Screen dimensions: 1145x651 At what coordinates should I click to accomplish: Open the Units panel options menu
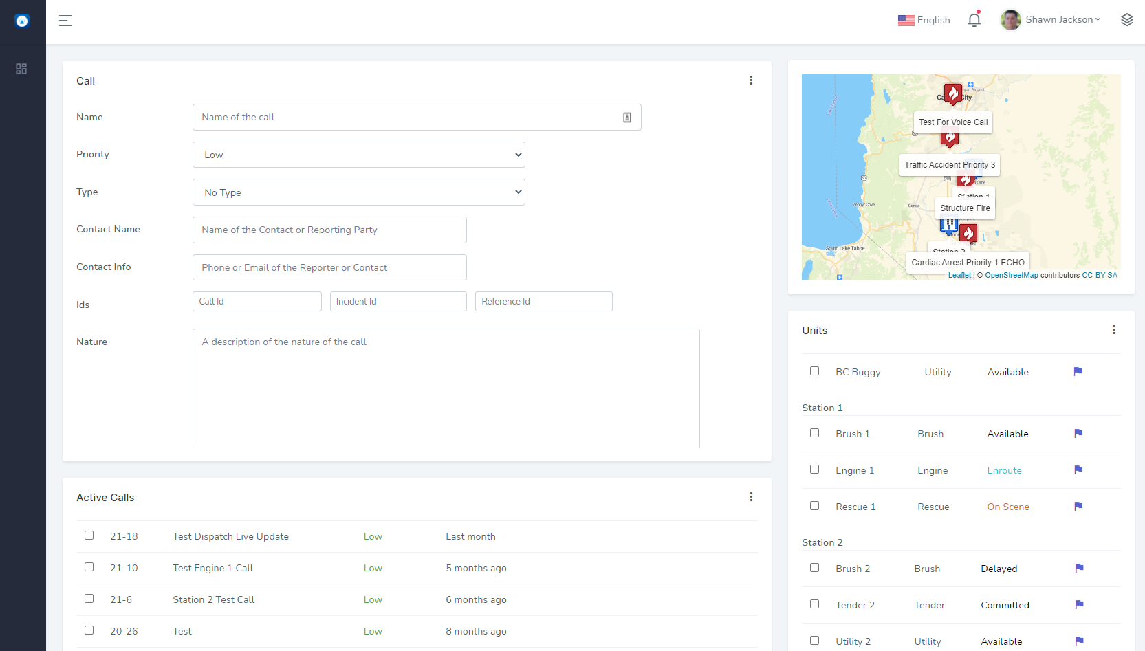(x=1114, y=330)
